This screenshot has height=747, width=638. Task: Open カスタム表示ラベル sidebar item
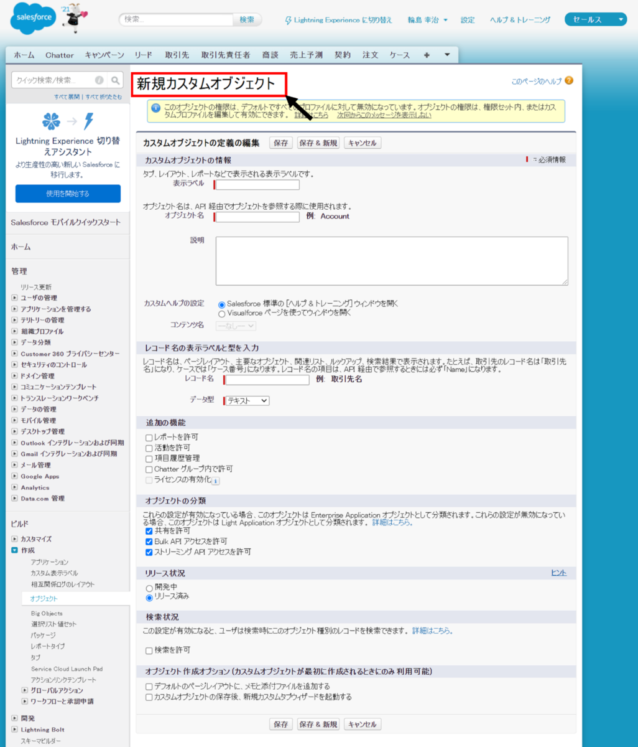(55, 573)
